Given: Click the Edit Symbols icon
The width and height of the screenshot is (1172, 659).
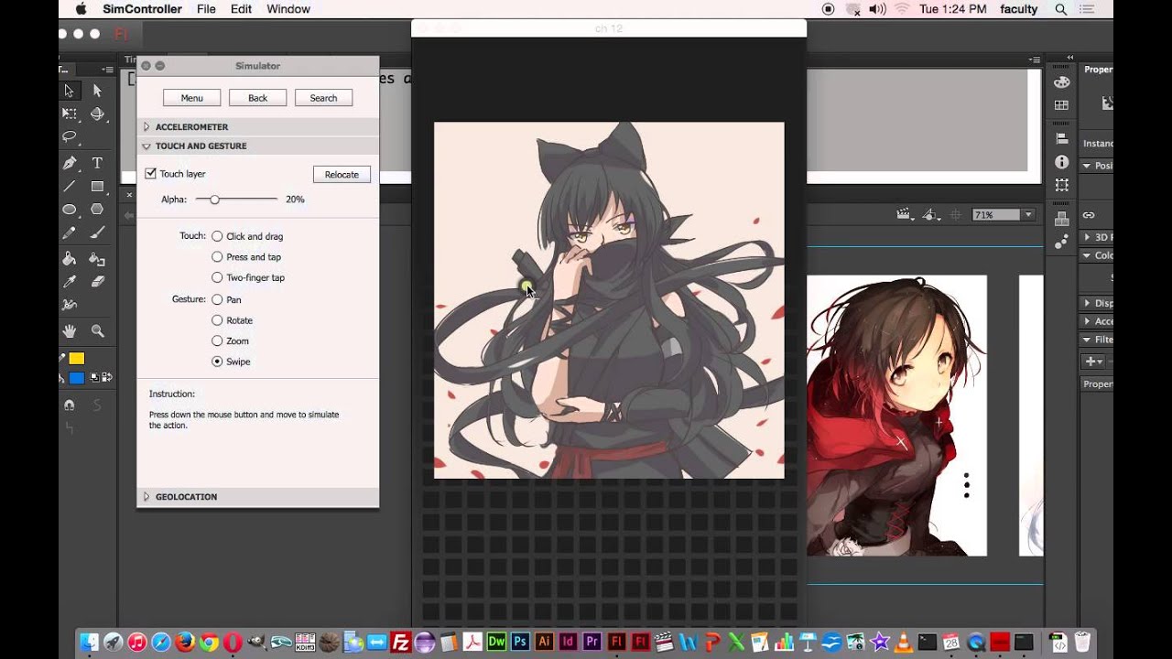Looking at the screenshot, I should pyautogui.click(x=931, y=215).
